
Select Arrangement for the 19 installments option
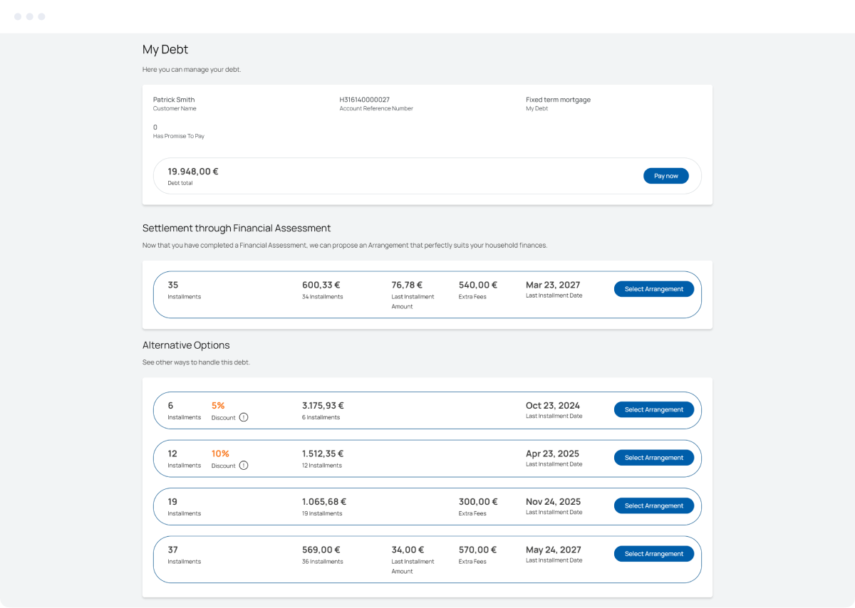(x=653, y=505)
